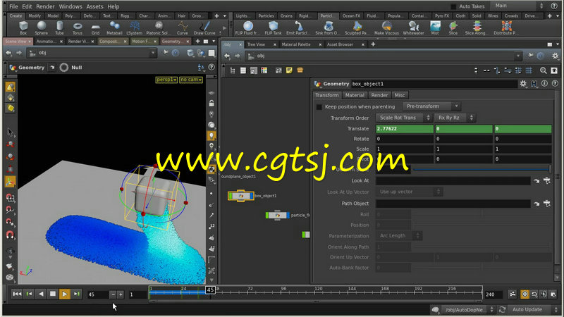Image resolution: width=564 pixels, height=317 pixels.
Task: Open no cam camera menu
Action: tap(191, 80)
